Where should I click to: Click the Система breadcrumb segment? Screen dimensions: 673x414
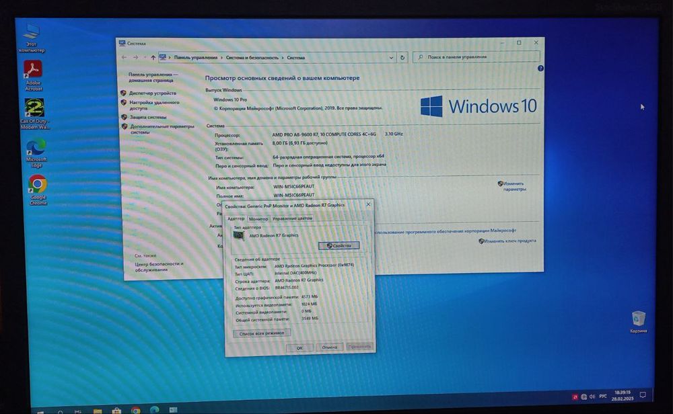point(295,57)
